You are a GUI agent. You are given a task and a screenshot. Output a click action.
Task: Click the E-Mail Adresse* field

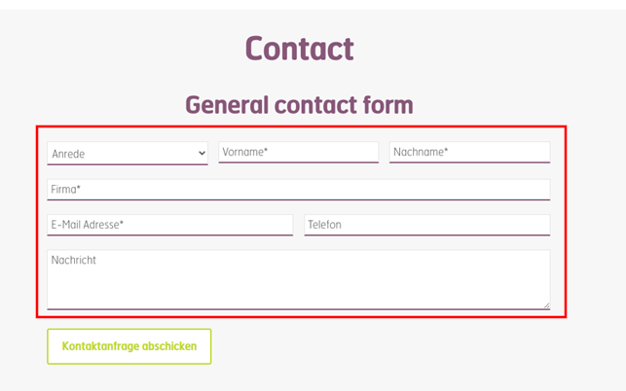coord(169,225)
